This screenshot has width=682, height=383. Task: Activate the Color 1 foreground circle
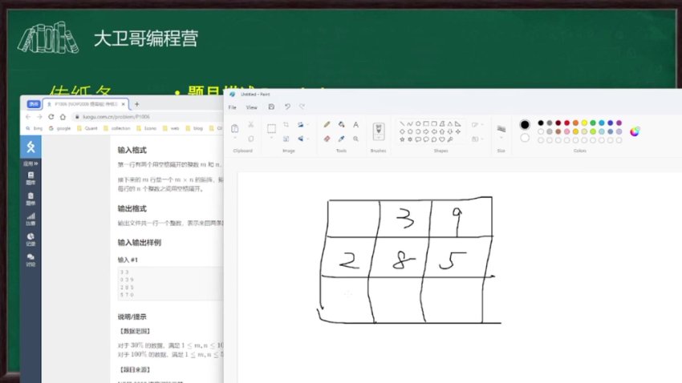click(x=525, y=125)
